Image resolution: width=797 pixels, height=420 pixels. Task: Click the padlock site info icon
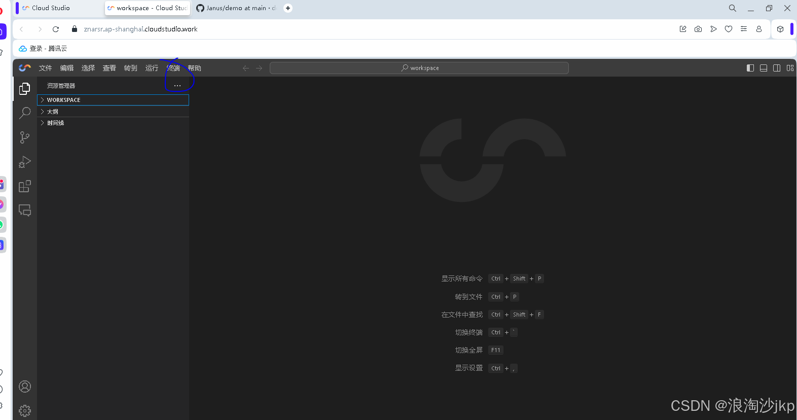click(75, 29)
